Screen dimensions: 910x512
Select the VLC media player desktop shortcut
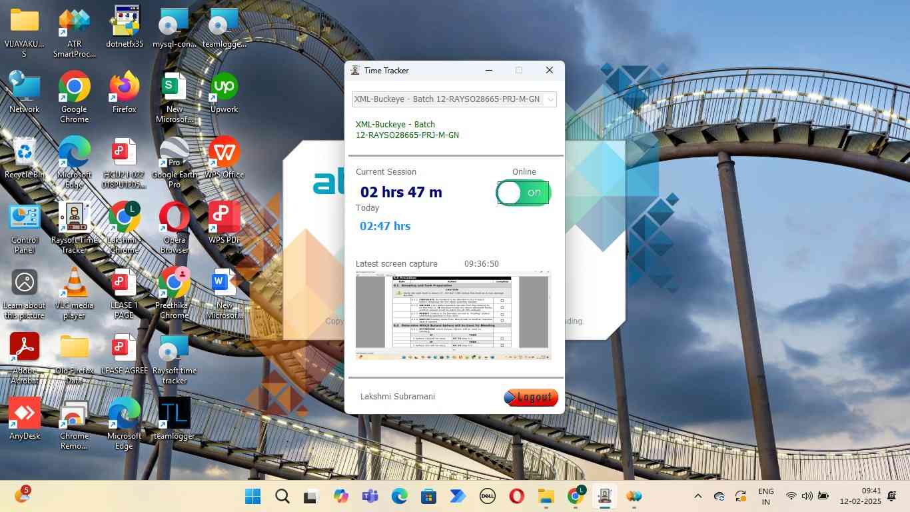(x=74, y=294)
